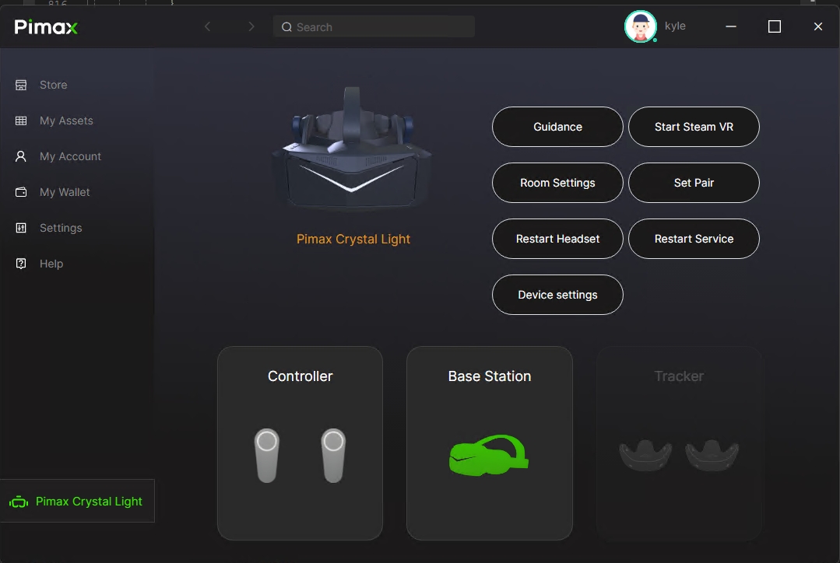
Task: Click kyle's profile avatar
Action: tap(640, 26)
